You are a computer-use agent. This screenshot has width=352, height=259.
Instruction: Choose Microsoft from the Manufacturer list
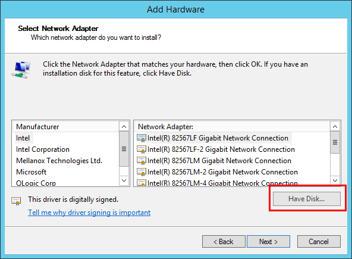31,172
